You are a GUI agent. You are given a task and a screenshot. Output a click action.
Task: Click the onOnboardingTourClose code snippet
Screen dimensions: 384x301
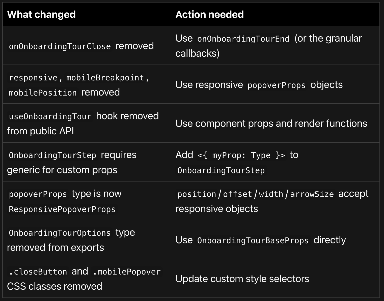(x=60, y=46)
